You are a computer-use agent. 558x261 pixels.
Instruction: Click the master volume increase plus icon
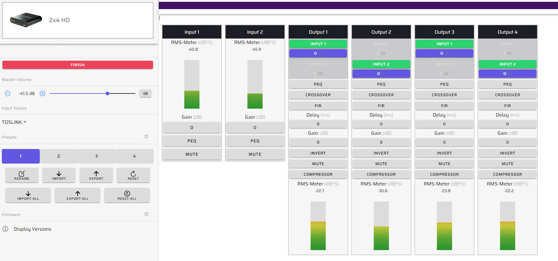coord(43,93)
